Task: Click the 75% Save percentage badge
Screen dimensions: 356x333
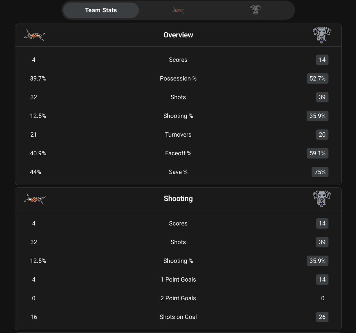Action: tap(320, 172)
